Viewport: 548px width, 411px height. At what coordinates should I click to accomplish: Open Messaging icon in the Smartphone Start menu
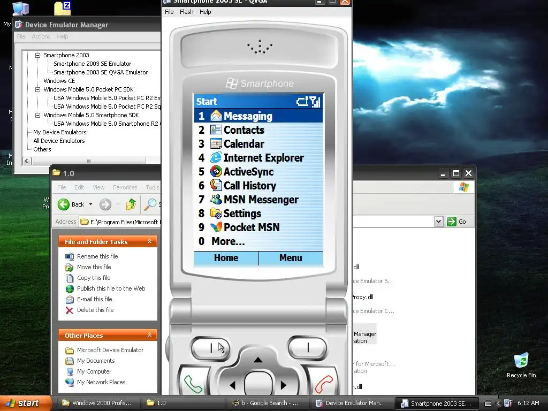click(216, 116)
